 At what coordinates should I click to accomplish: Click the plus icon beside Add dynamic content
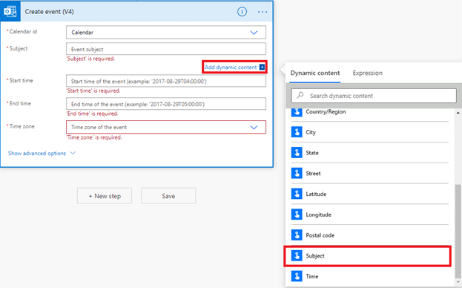[262, 68]
